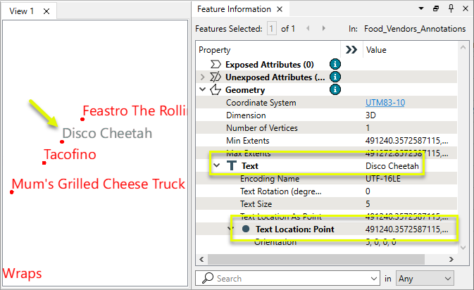Select the Feature Information tab
This screenshot has width=474, height=290.
(233, 9)
